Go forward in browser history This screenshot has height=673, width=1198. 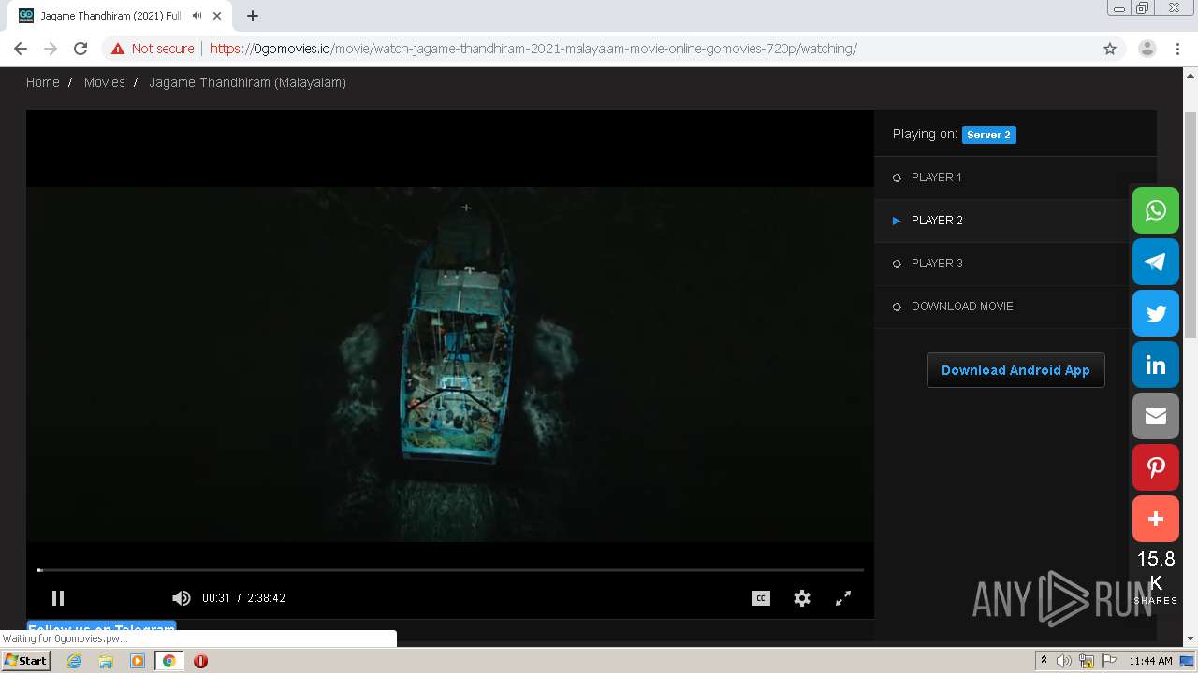51,49
